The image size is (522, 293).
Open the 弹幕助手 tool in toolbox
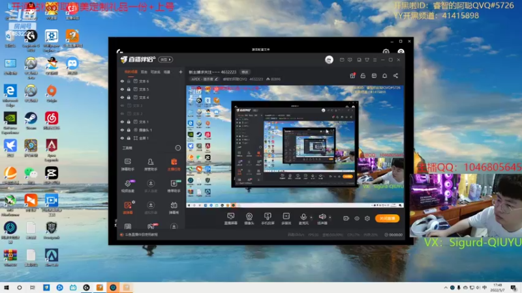(x=127, y=165)
